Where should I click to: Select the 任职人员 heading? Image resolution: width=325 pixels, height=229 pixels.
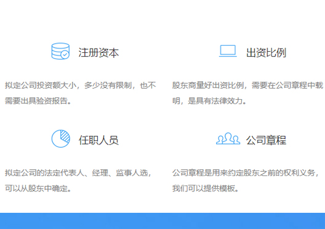(98, 140)
